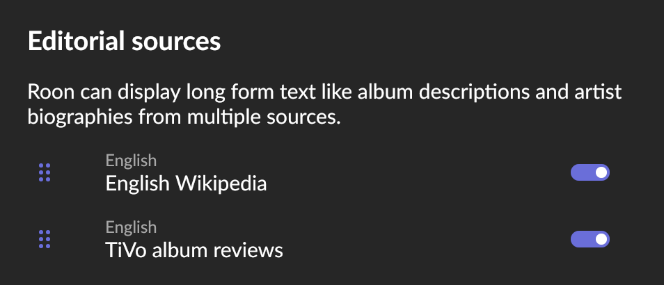Click the word Wikipedia in the first source
This screenshot has height=285, width=664.
221,184
